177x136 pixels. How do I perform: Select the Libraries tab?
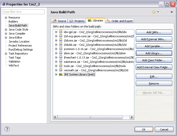point(95,20)
